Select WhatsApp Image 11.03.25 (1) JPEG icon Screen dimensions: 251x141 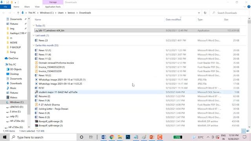pos(36,80)
